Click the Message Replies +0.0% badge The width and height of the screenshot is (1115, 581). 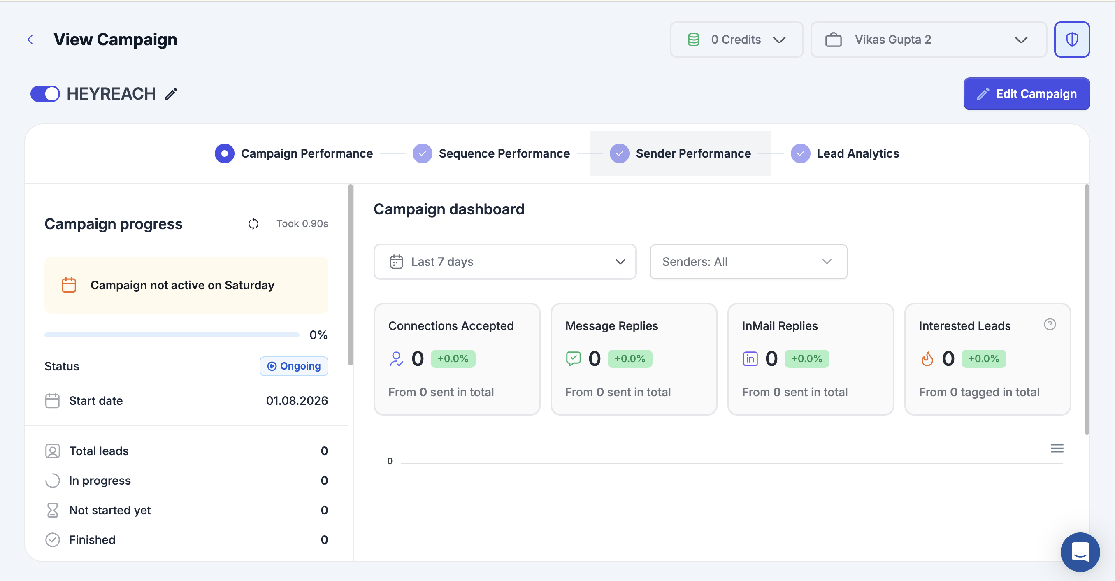click(630, 359)
